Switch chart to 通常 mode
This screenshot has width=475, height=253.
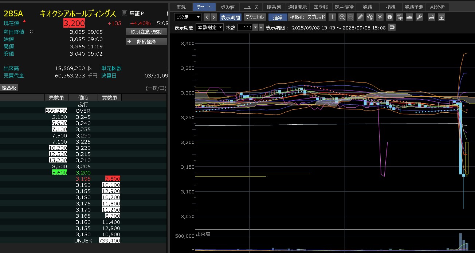click(278, 17)
